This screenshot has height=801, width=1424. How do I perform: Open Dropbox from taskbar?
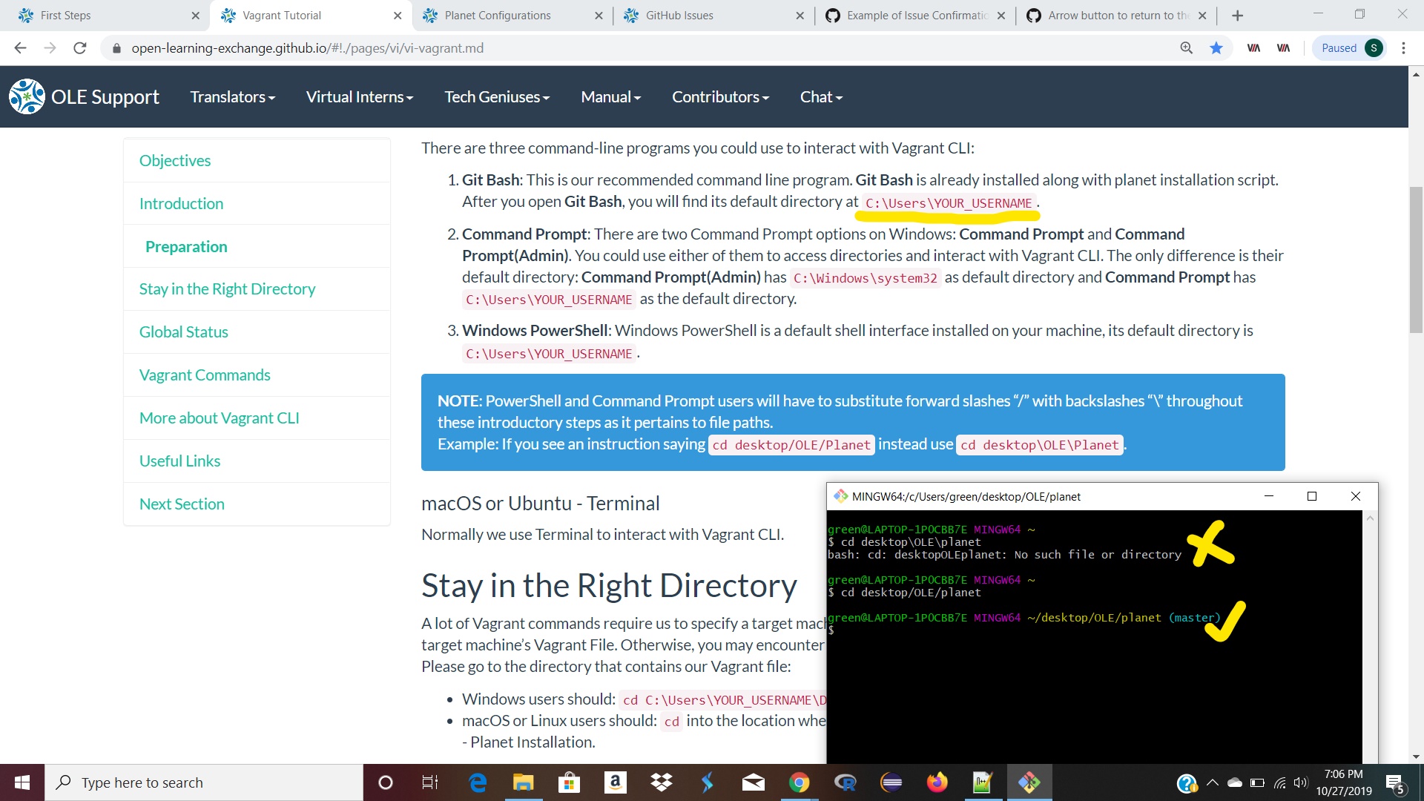tap(661, 782)
